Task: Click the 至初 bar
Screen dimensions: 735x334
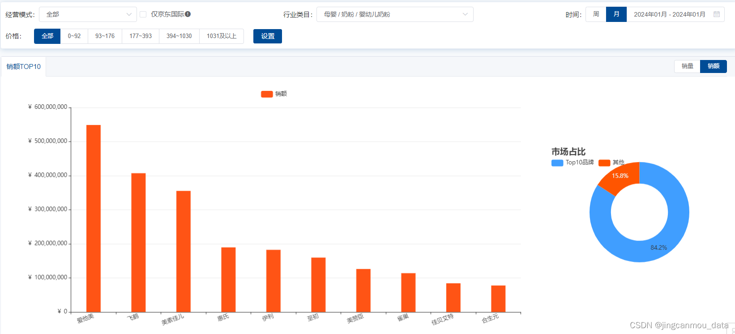Action: pyautogui.click(x=318, y=285)
